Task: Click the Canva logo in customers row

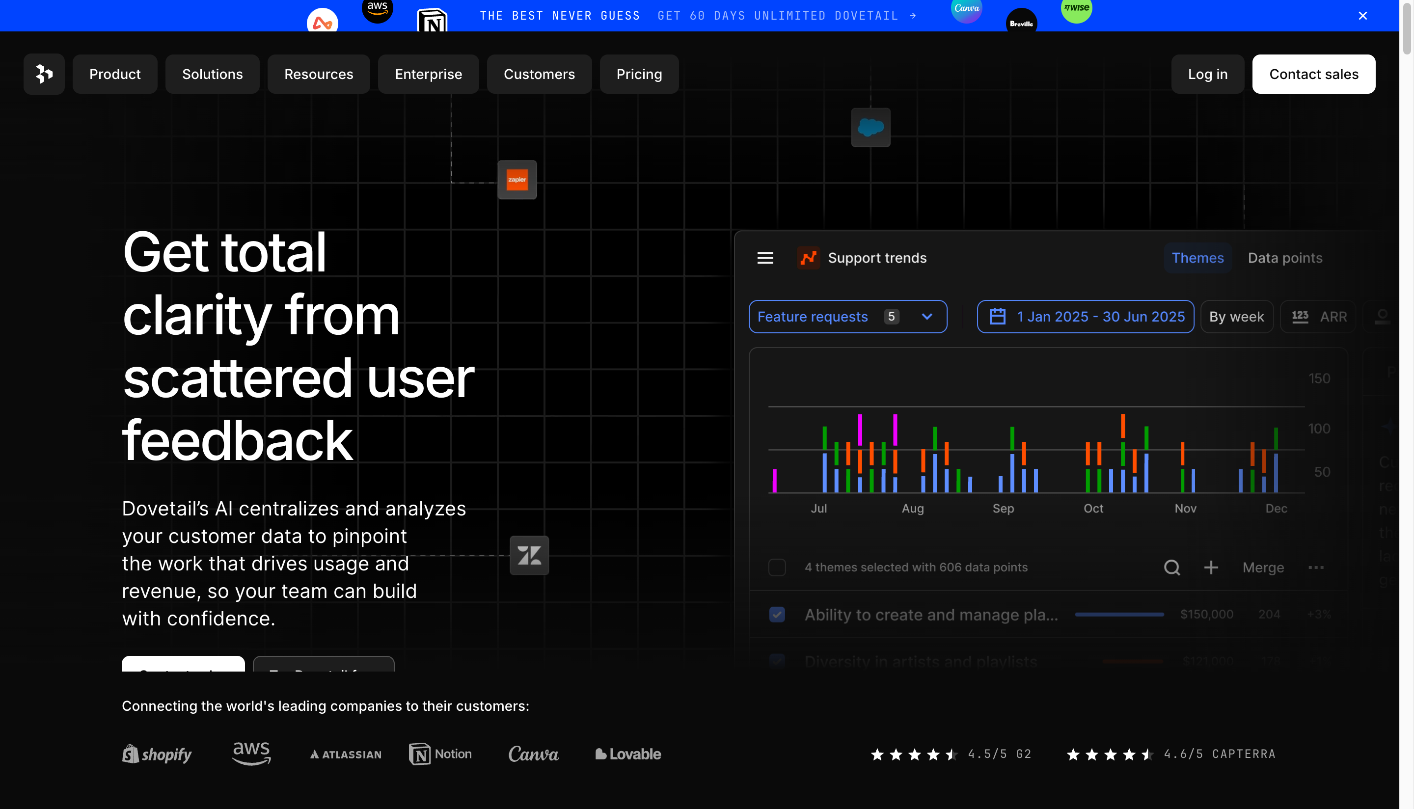Action: (533, 754)
